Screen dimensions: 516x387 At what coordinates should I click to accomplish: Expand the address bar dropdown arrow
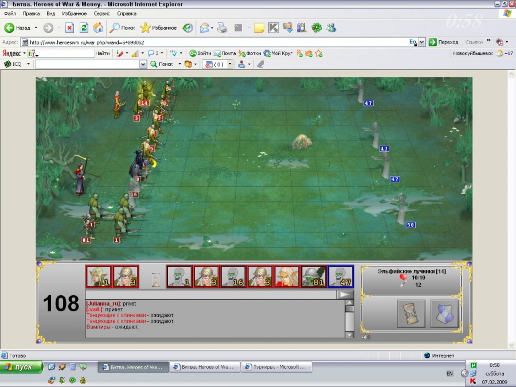coord(421,42)
